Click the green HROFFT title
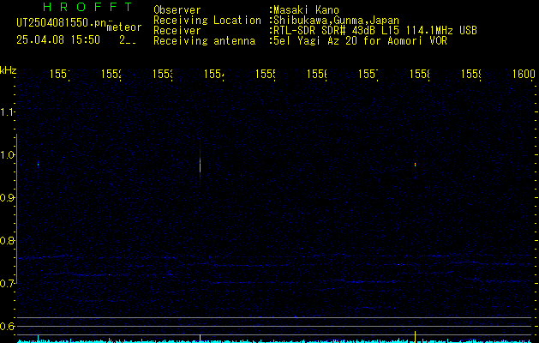The image size is (539, 343). point(87,7)
